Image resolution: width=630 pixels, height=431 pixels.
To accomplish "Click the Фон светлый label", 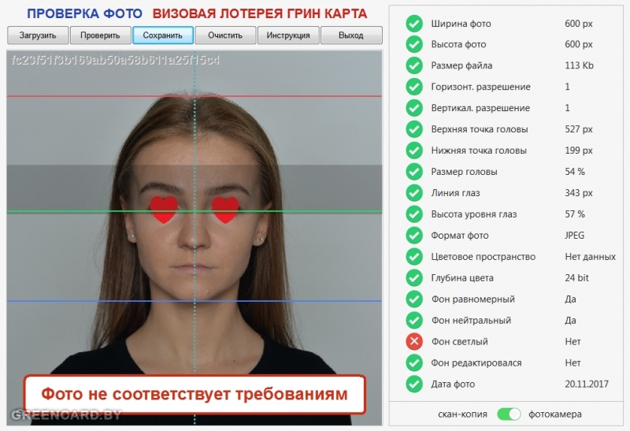I will 460,342.
